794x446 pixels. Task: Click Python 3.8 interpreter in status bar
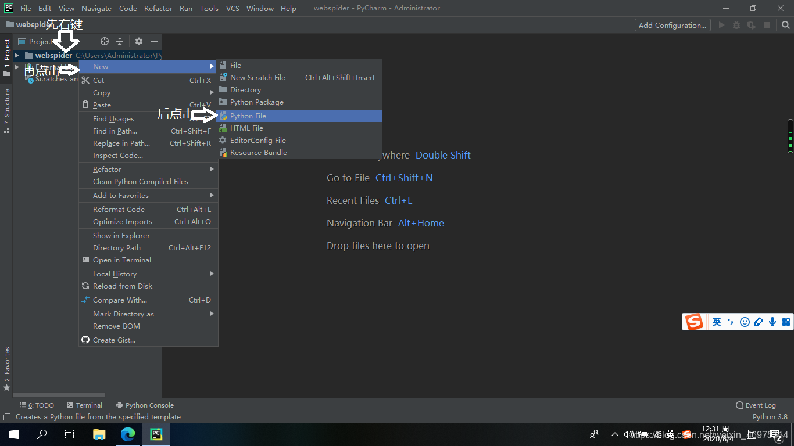[770, 416]
